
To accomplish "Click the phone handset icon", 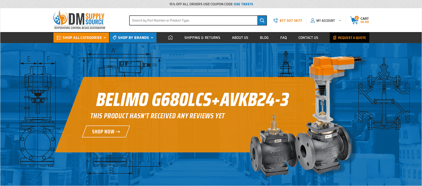I will pos(275,21).
